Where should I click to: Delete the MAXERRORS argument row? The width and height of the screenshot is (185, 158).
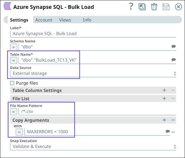pos(173,132)
